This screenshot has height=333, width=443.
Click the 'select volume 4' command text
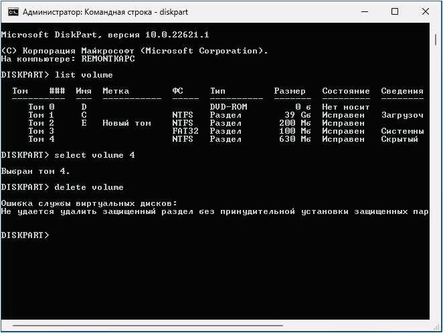(x=94, y=155)
